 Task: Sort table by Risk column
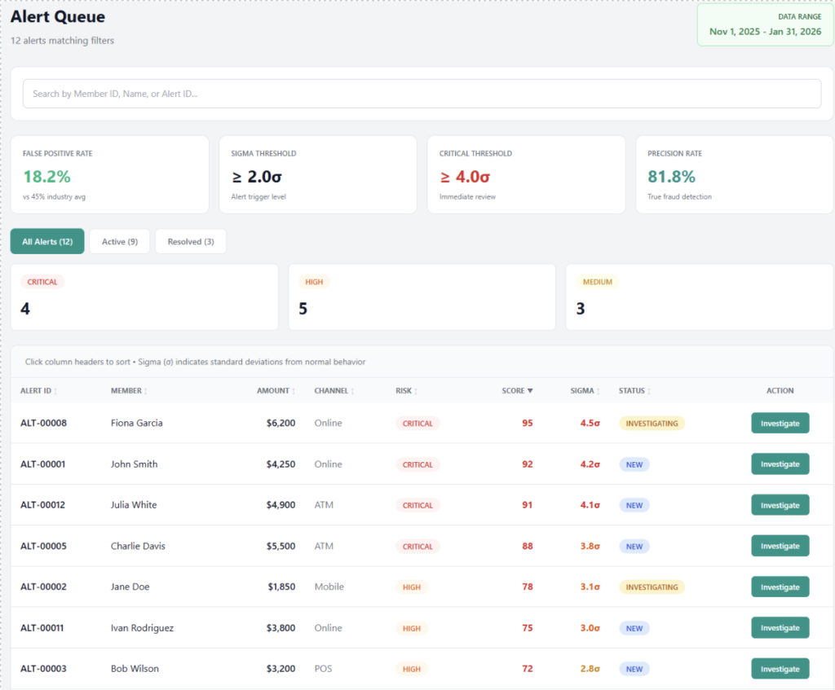point(406,390)
